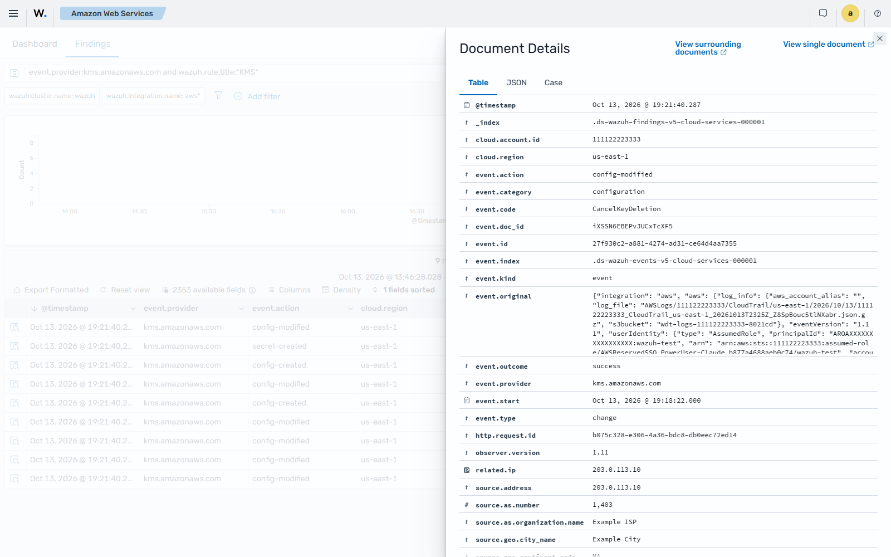Click Export Formatted button

(51, 290)
